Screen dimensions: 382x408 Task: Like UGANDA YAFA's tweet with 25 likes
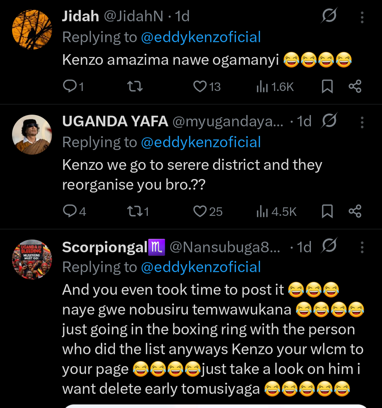click(200, 211)
